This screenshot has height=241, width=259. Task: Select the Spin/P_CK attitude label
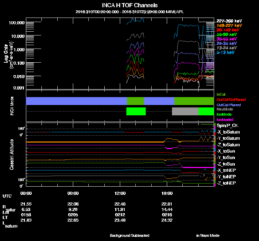pos(228,126)
